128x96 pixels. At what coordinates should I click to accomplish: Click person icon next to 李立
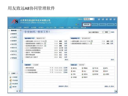point(82,71)
